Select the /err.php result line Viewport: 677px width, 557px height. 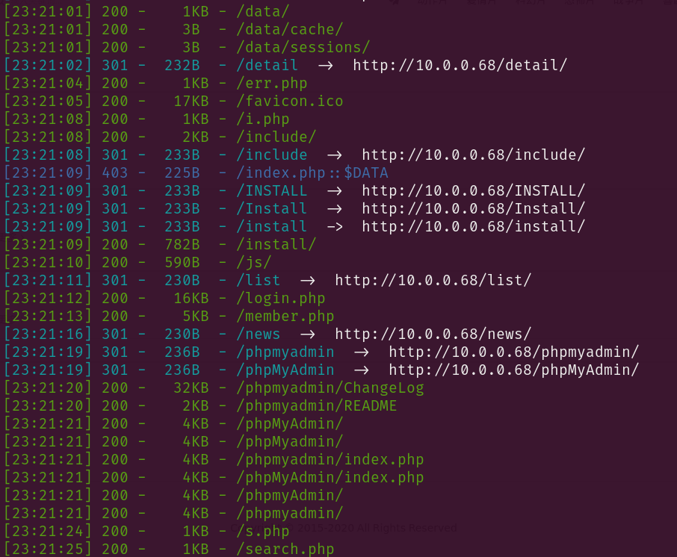[155, 83]
